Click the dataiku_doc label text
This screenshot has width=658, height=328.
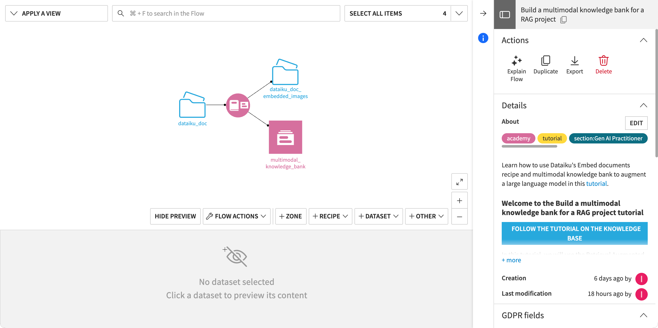coord(193,123)
